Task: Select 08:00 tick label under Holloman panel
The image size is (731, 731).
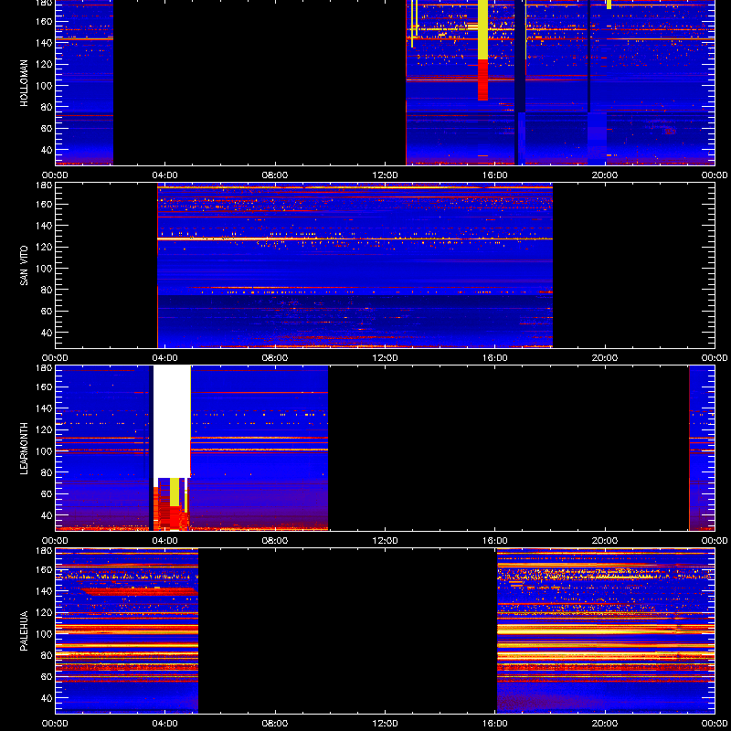Action: tap(275, 175)
